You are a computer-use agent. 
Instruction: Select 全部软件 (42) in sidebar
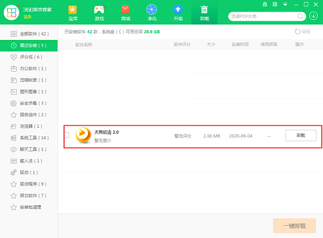click(x=29, y=34)
